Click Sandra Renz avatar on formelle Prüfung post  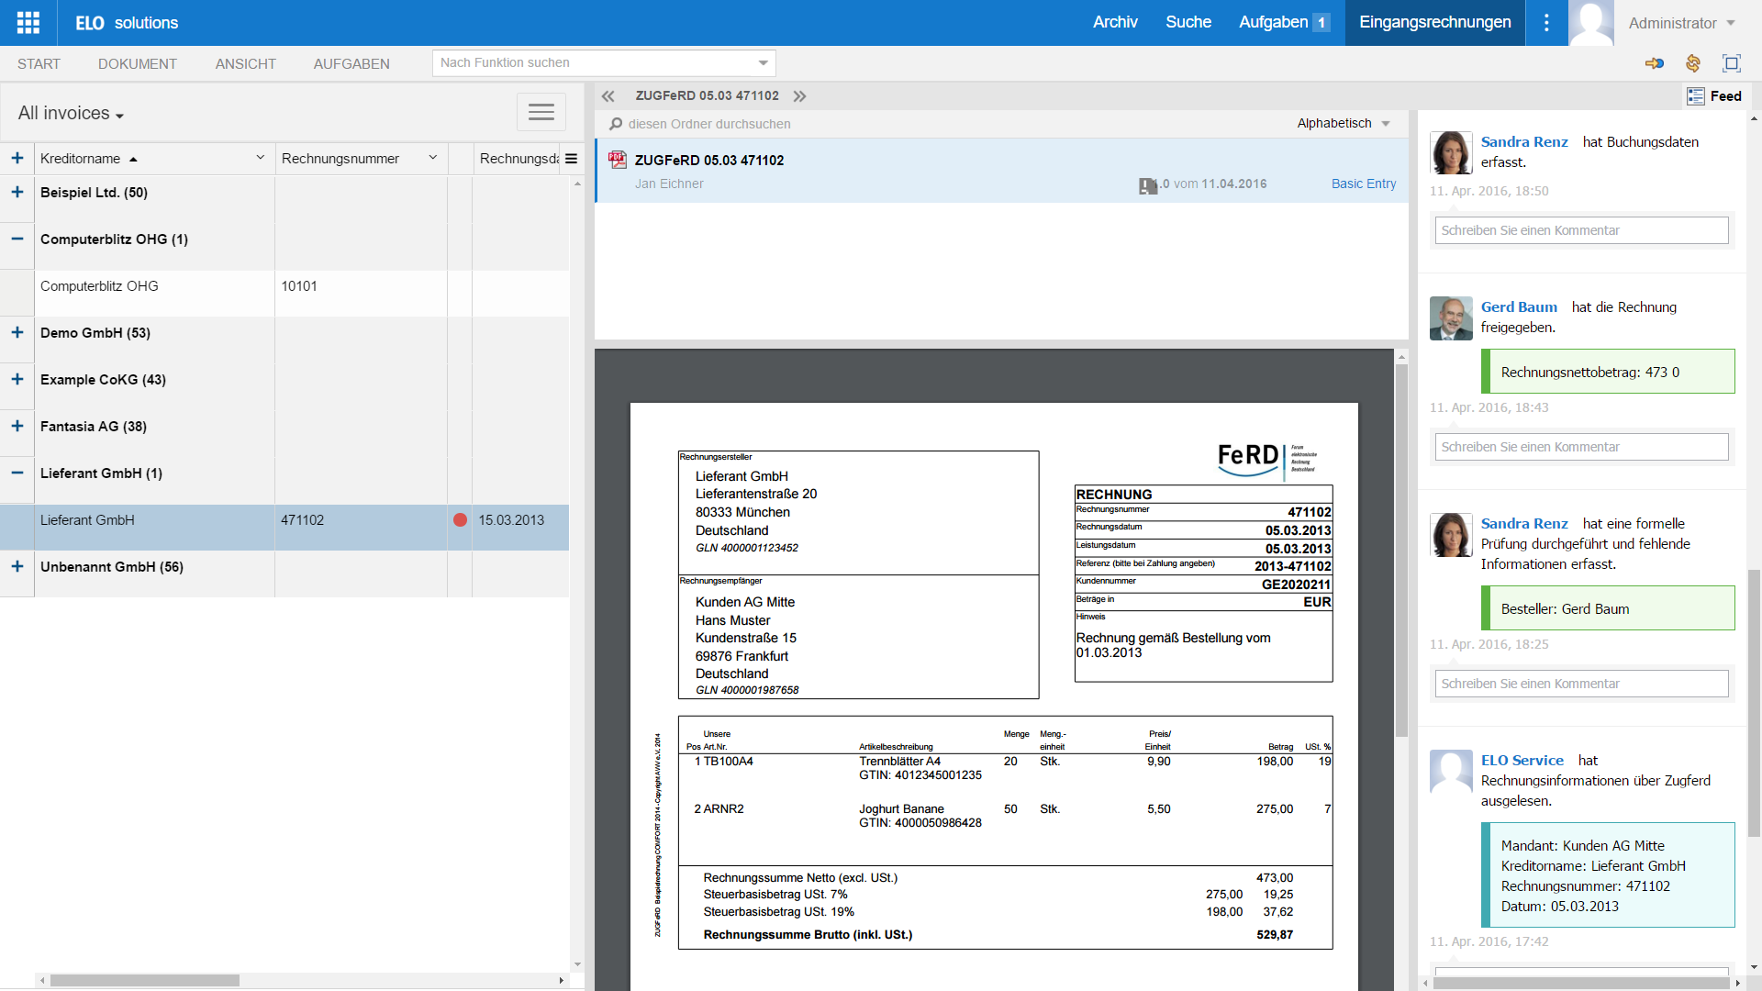coord(1451,534)
